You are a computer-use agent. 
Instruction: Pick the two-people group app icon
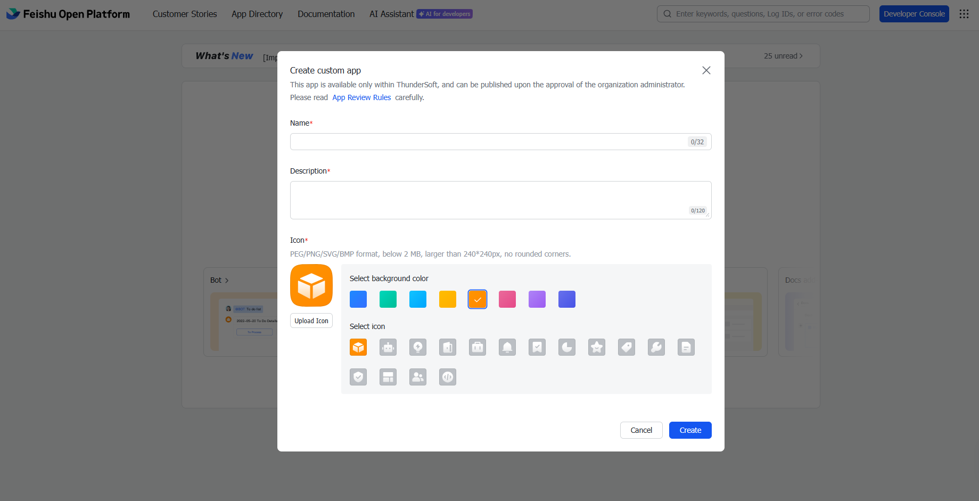[x=418, y=377]
